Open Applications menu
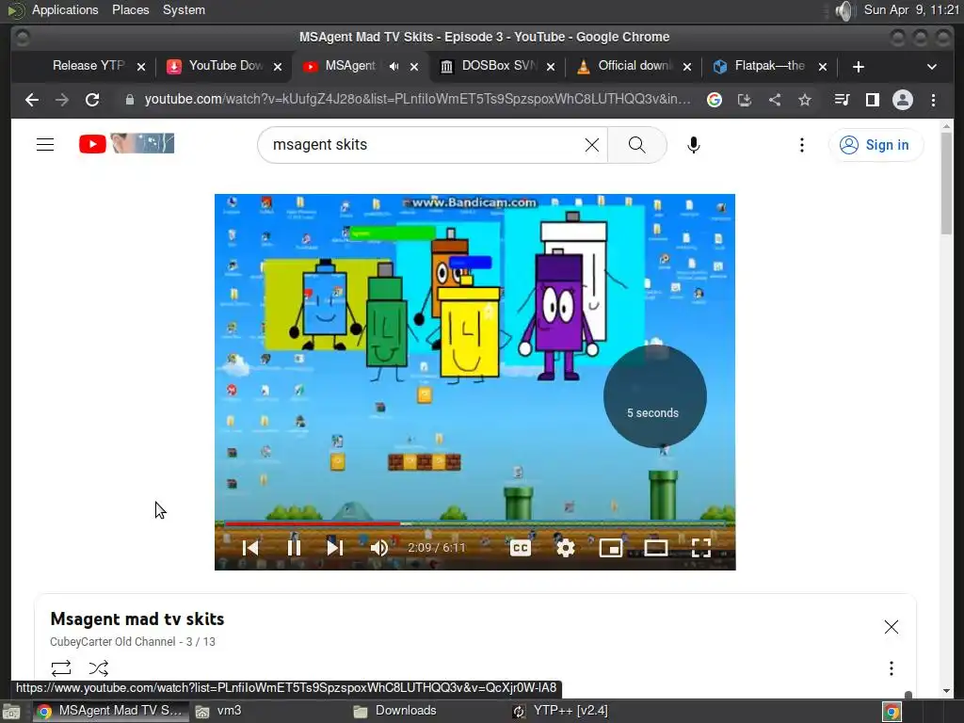The width and height of the screenshot is (964, 723). (65, 9)
